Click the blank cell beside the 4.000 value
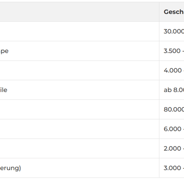Image resolution: width=184 pixels, height=180 pixels. coord(79,70)
